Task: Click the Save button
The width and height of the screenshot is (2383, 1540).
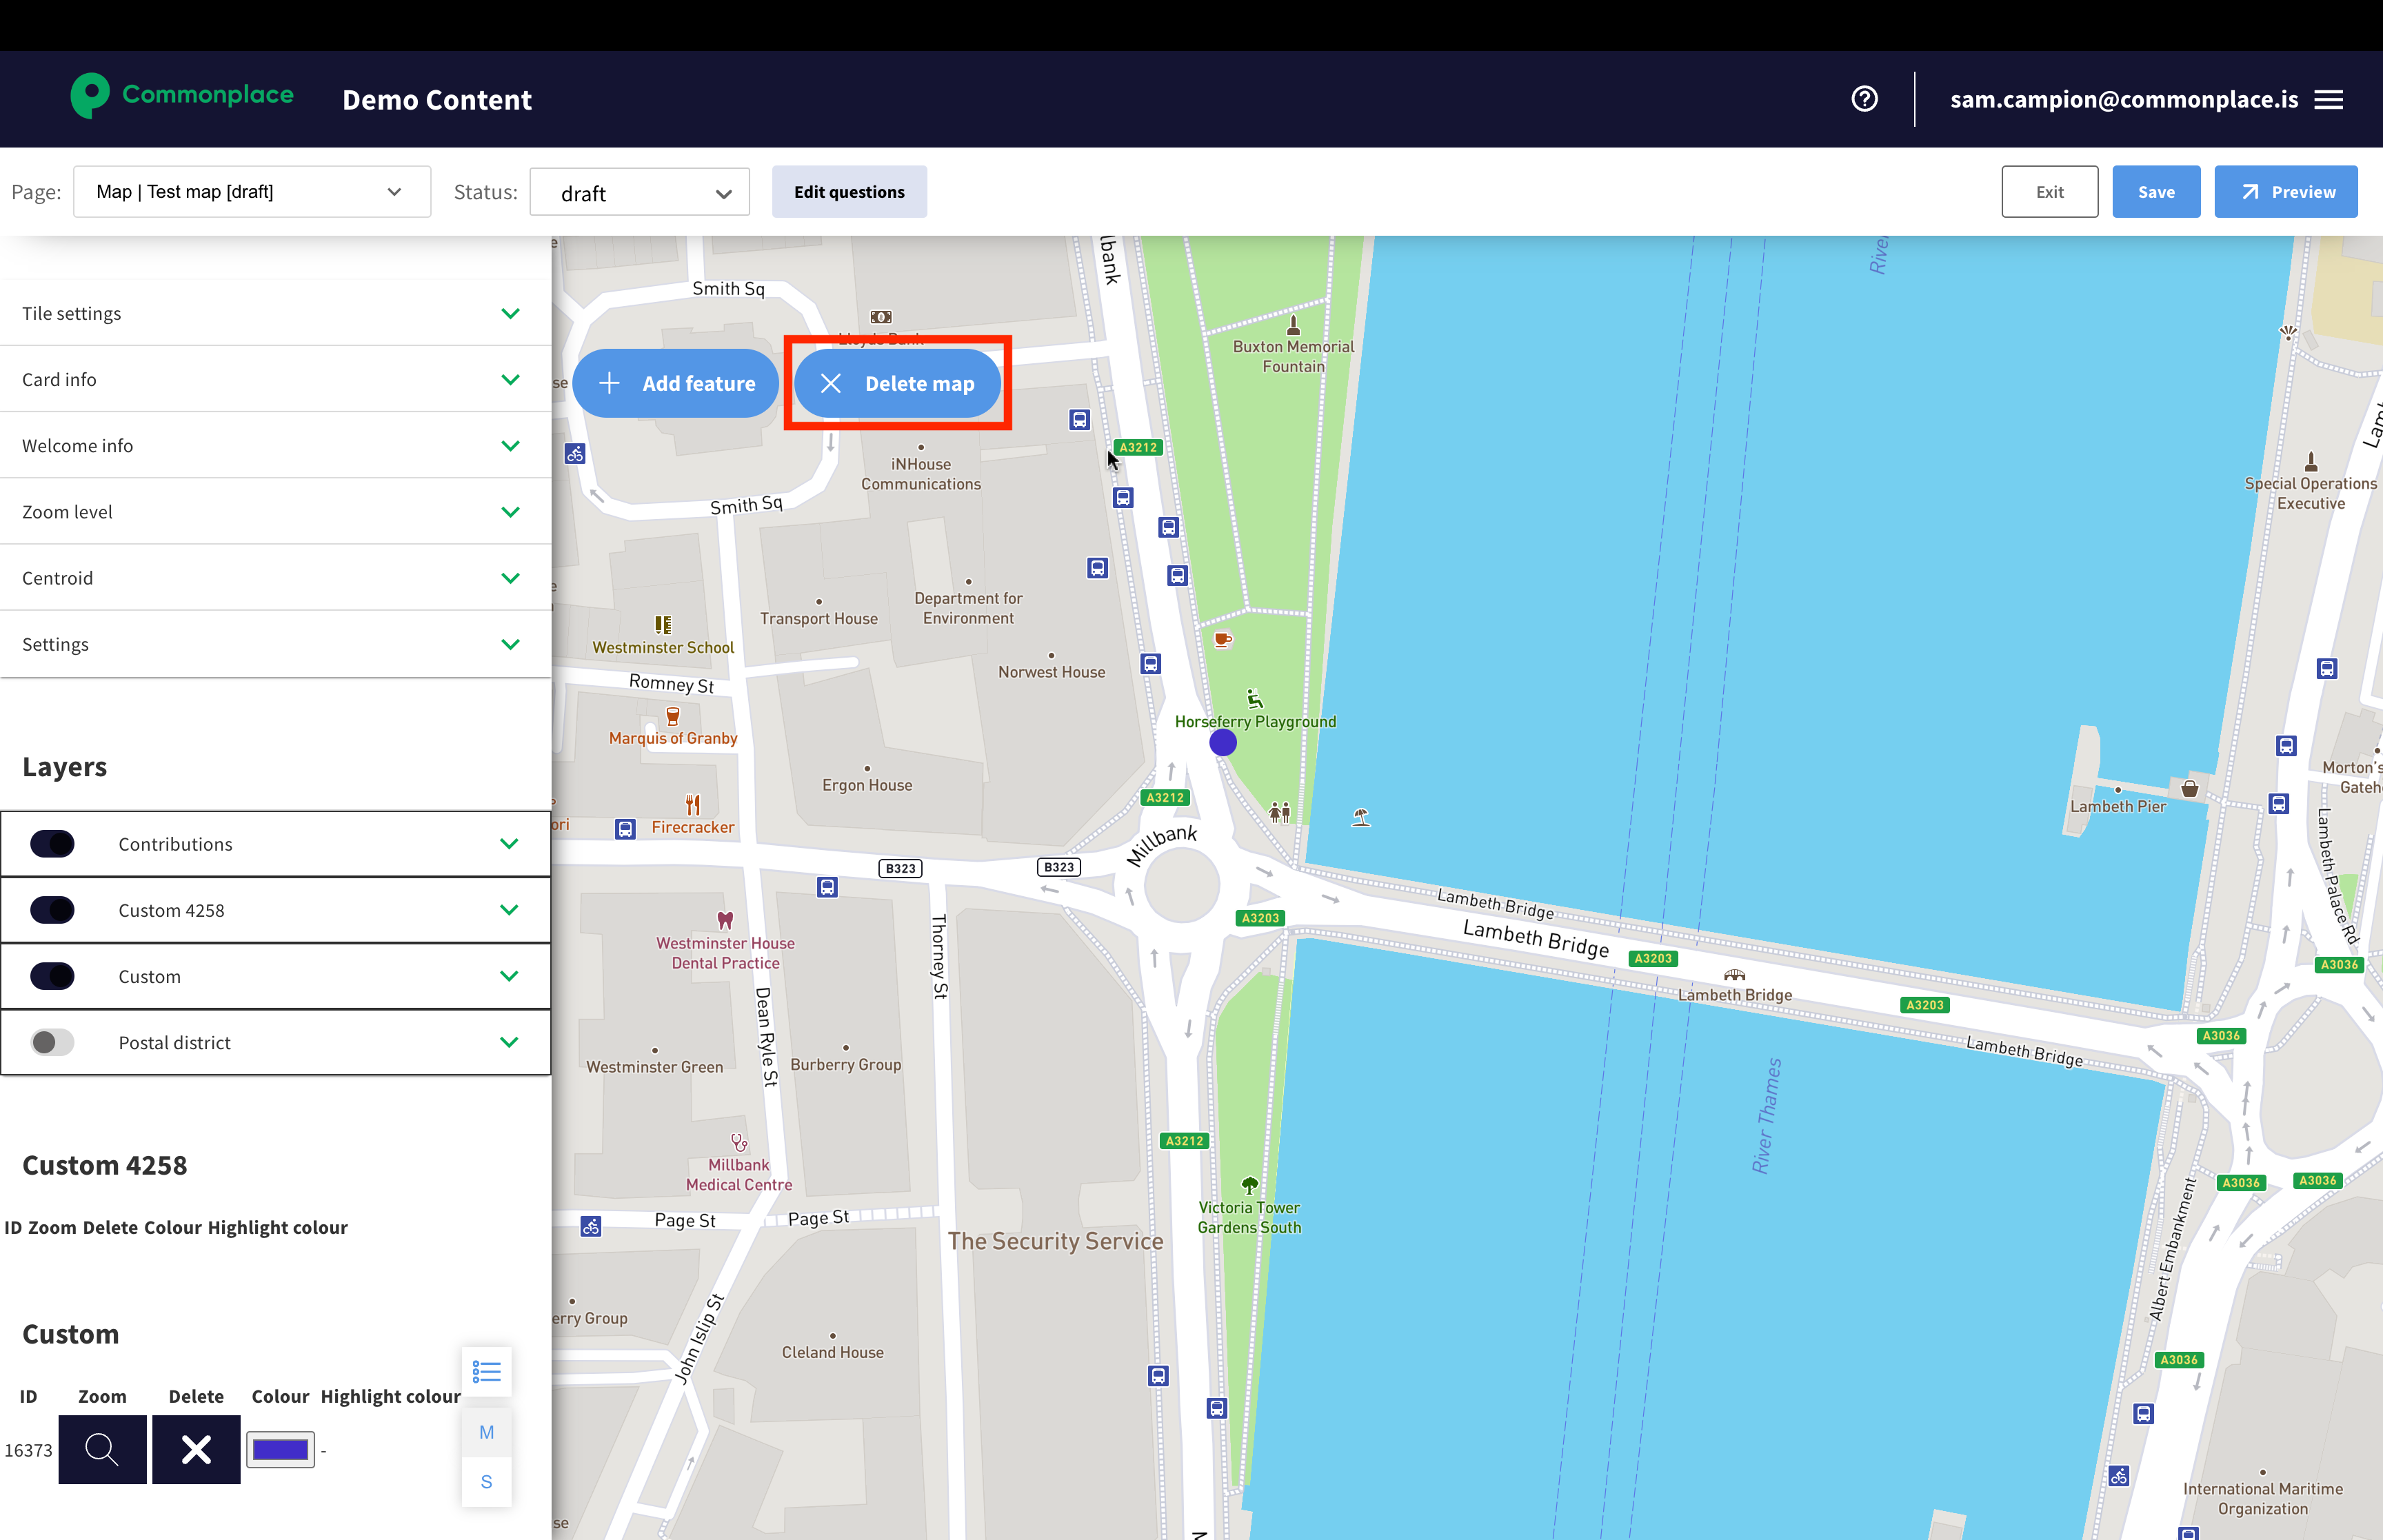Action: tap(2155, 192)
